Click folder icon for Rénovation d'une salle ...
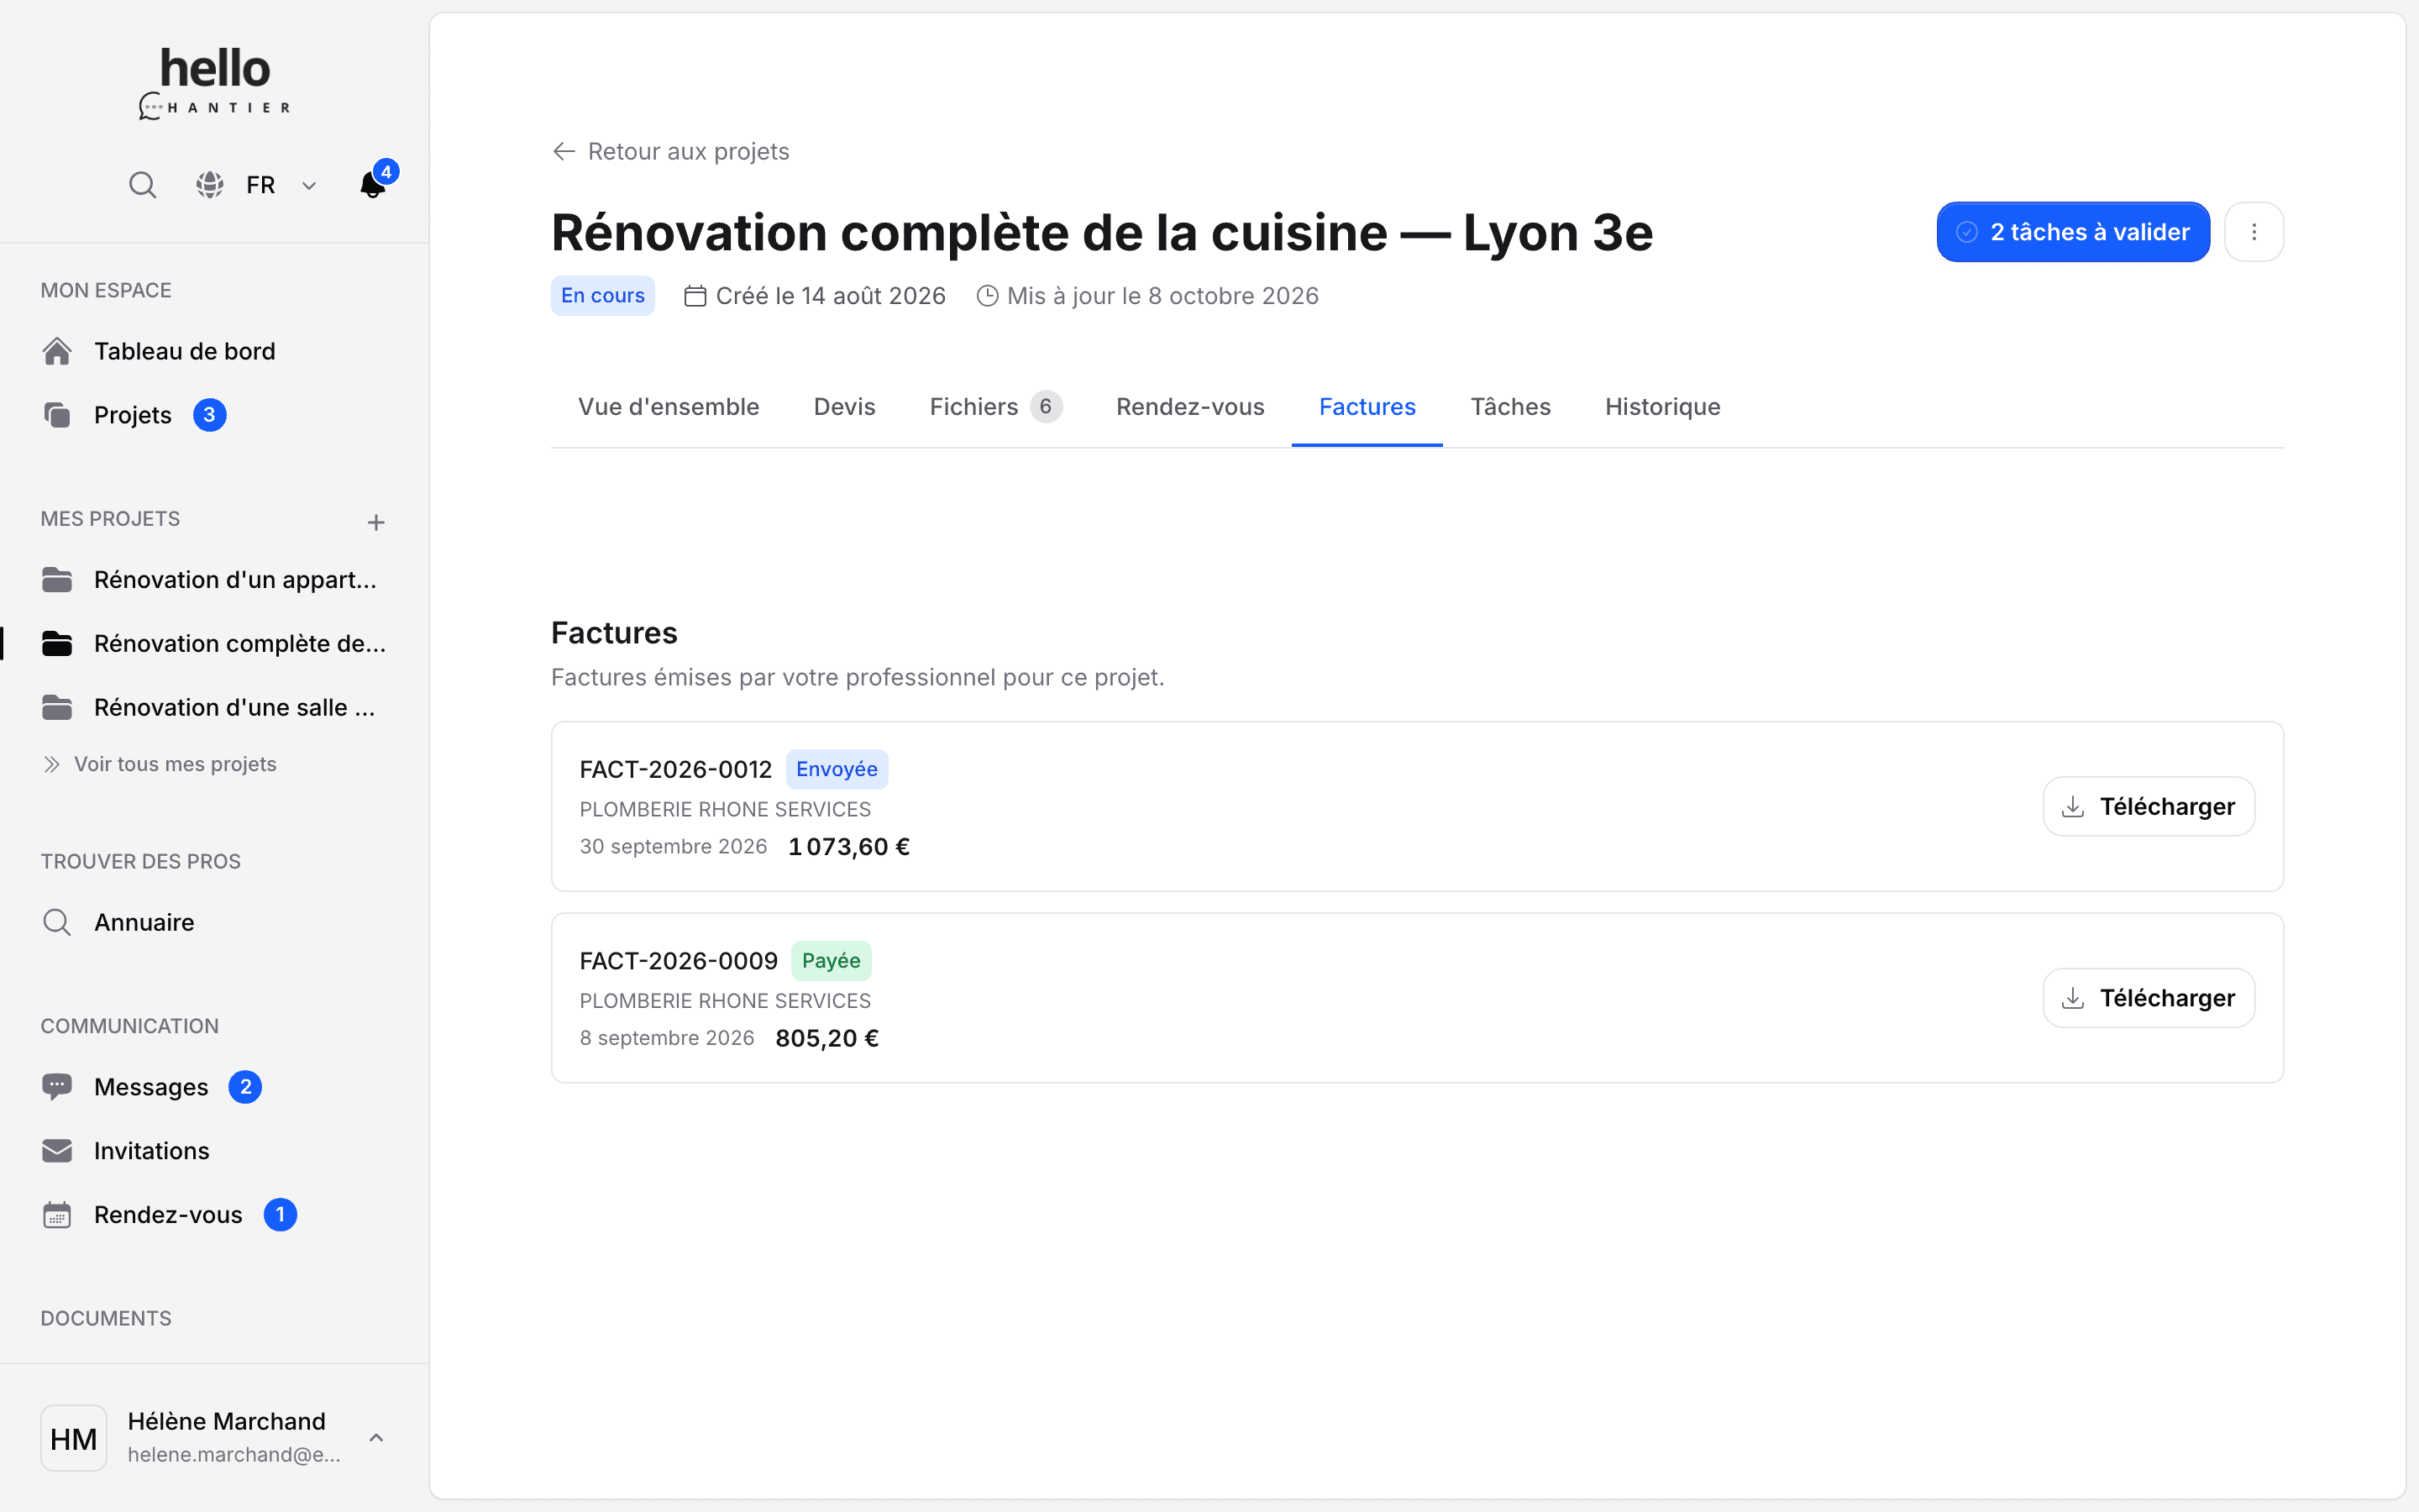The width and height of the screenshot is (2419, 1512). (57, 708)
